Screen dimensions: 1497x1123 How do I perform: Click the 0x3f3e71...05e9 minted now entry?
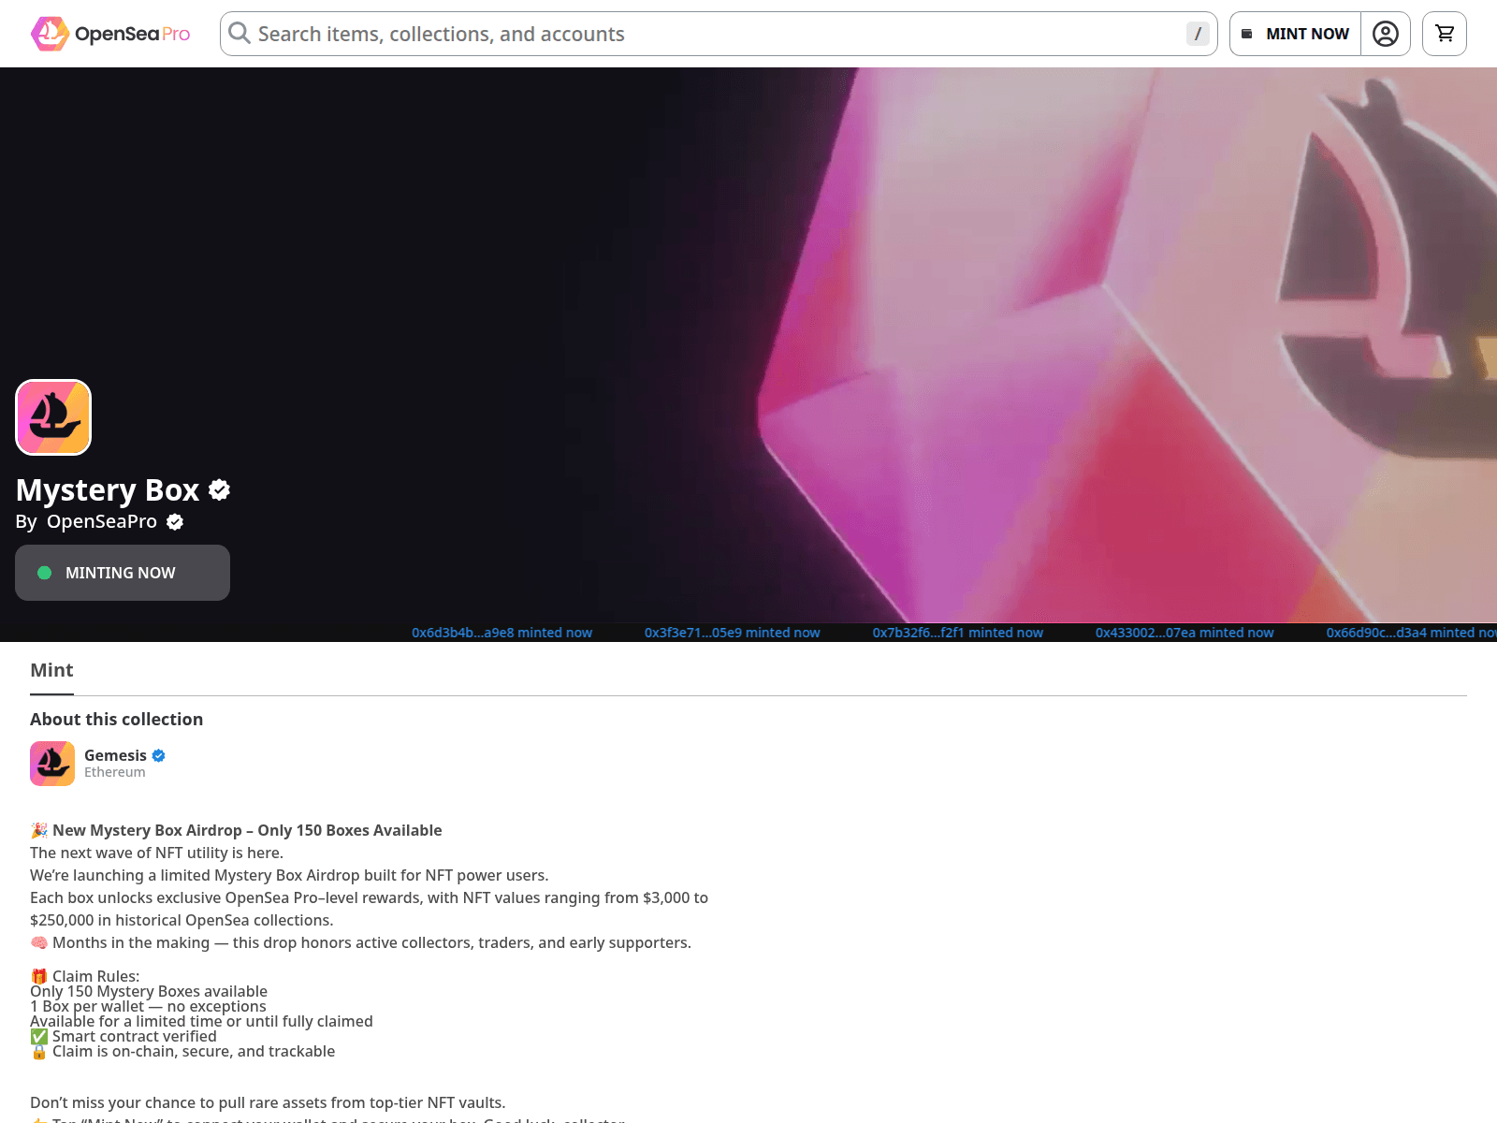[x=733, y=633]
